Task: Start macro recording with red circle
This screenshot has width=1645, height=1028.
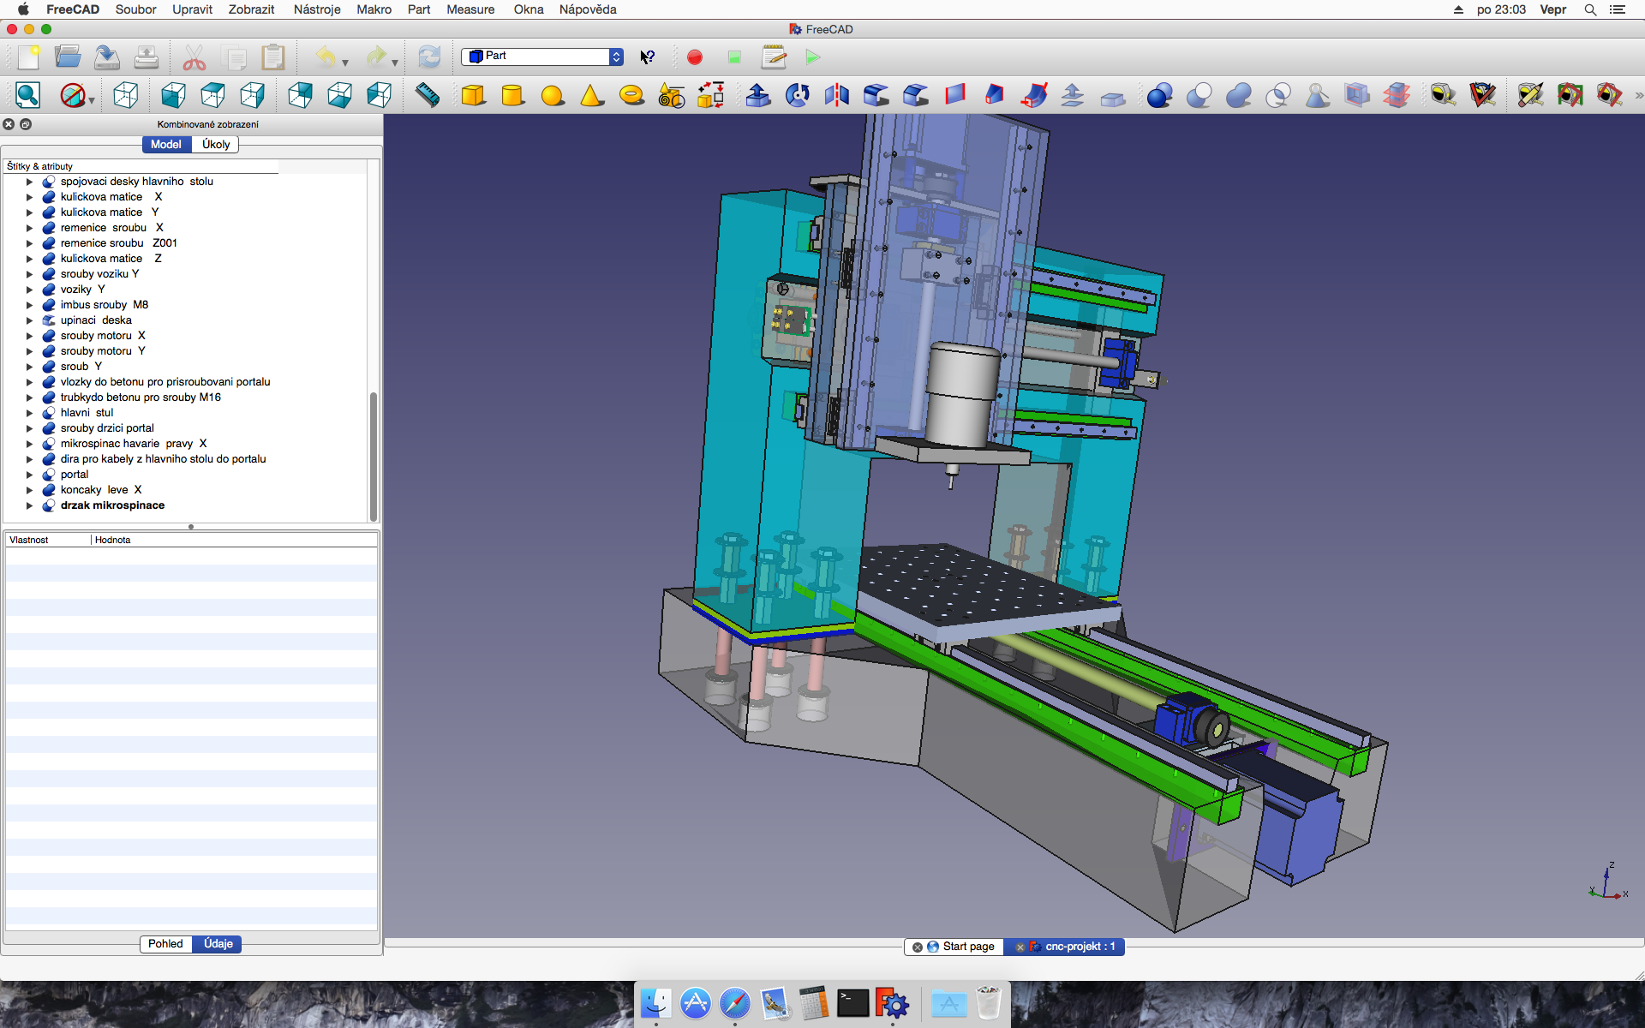Action: point(695,57)
